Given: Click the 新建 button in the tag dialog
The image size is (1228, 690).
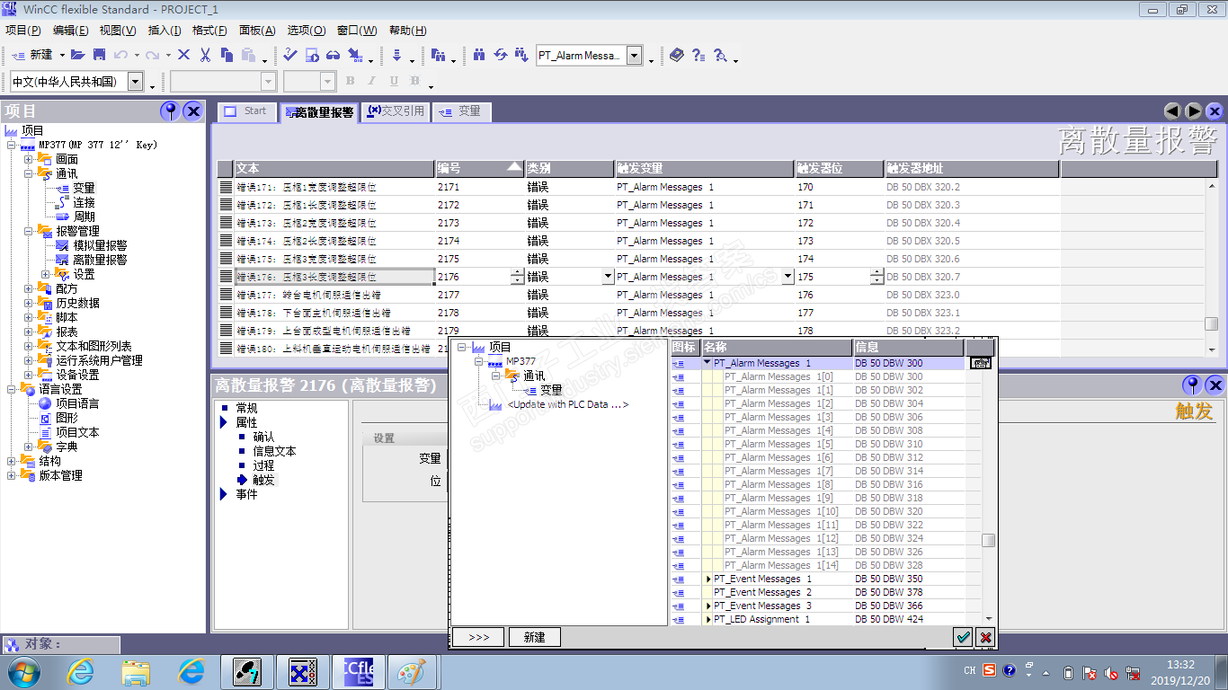Looking at the screenshot, I should coord(535,637).
